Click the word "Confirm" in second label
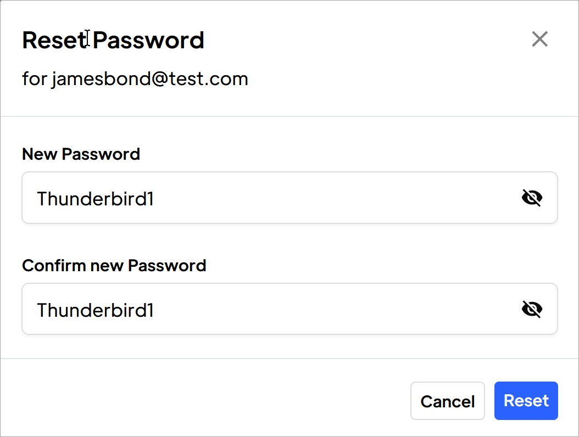Screen dimensions: 579x437 click(54, 265)
